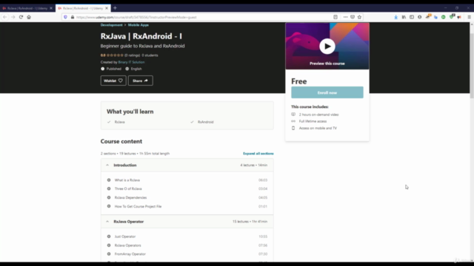
Task: Click Expand all sections link
Action: point(258,154)
